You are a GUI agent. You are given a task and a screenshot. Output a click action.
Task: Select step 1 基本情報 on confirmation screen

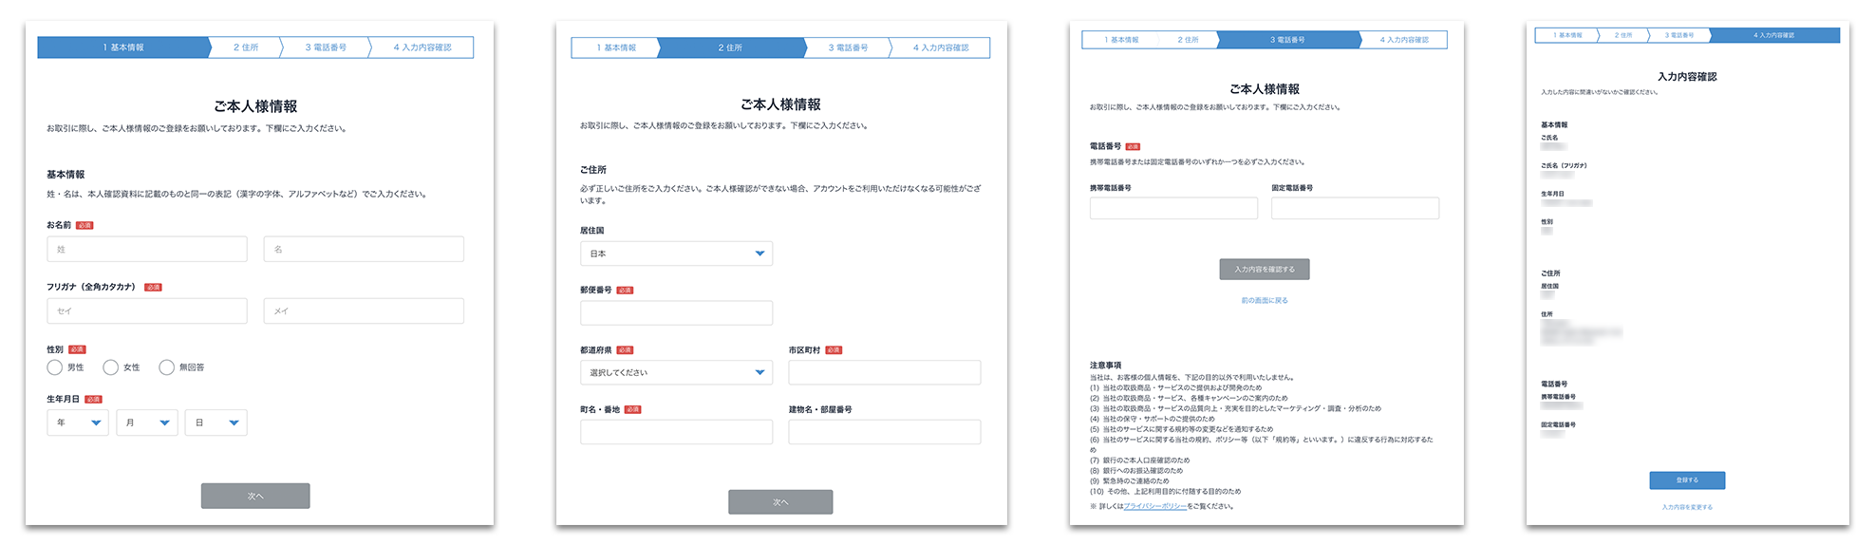pos(1567,35)
